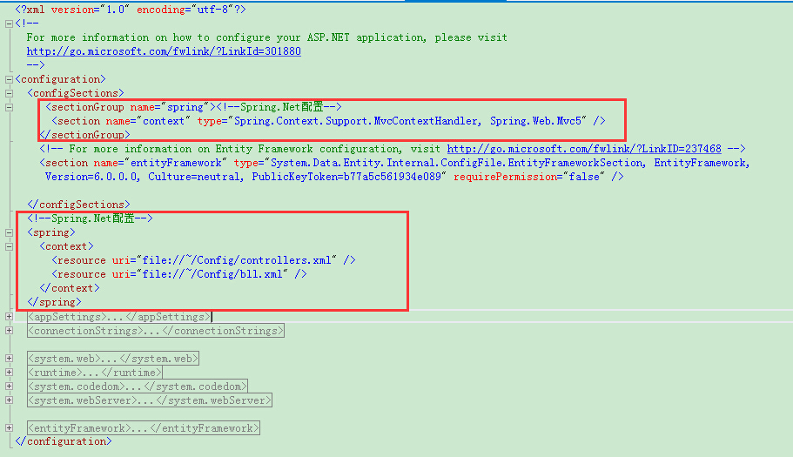Click the opening configSections tag

click(x=76, y=93)
